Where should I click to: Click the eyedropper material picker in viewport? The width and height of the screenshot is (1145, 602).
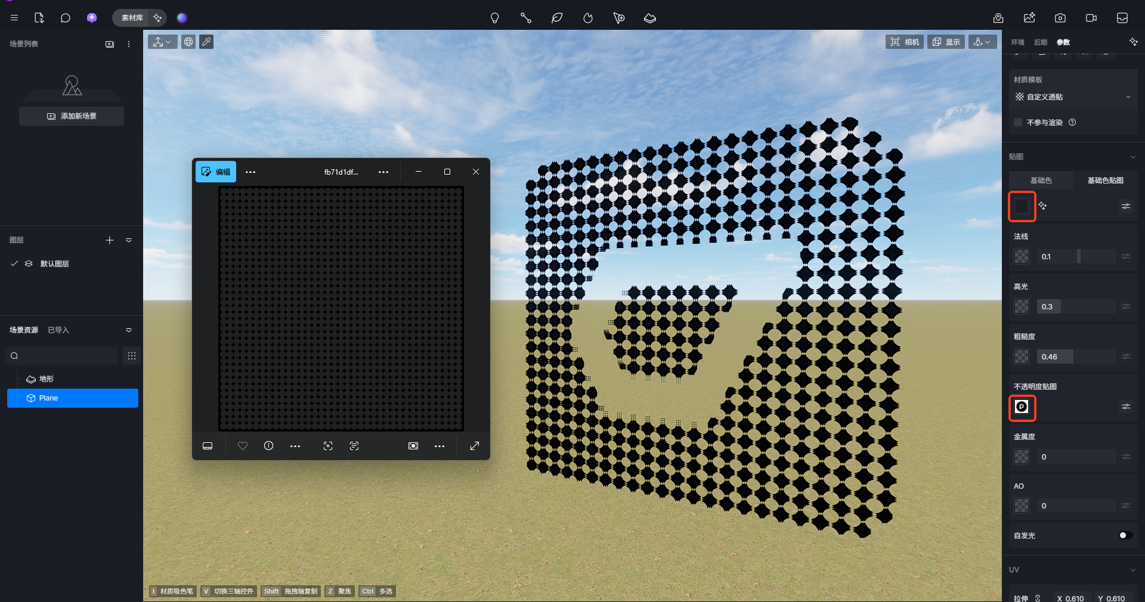pos(206,42)
